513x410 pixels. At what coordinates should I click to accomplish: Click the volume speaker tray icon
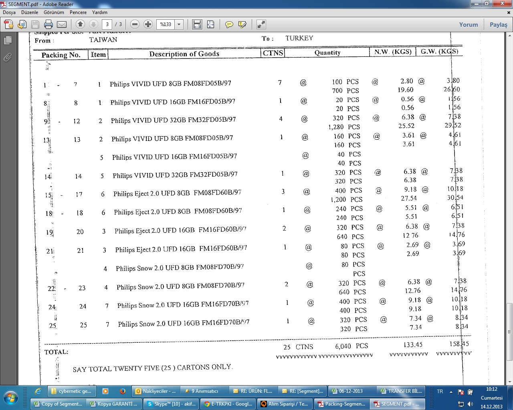pyautogui.click(x=470, y=404)
